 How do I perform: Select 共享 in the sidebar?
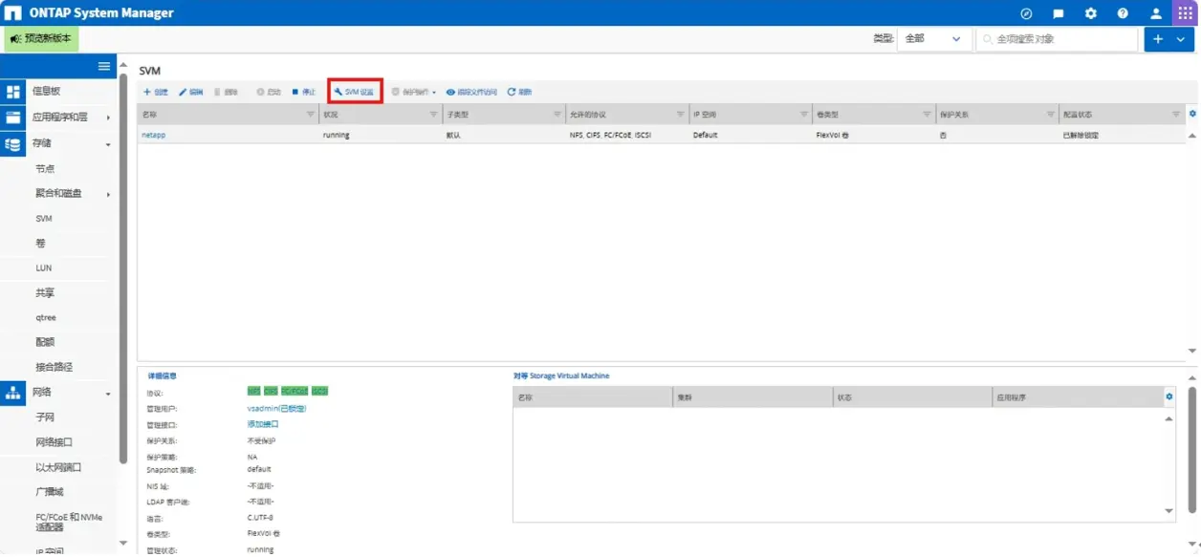coord(45,293)
